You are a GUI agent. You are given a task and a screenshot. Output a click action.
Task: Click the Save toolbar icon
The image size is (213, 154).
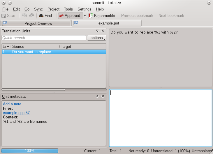coord(3,16)
